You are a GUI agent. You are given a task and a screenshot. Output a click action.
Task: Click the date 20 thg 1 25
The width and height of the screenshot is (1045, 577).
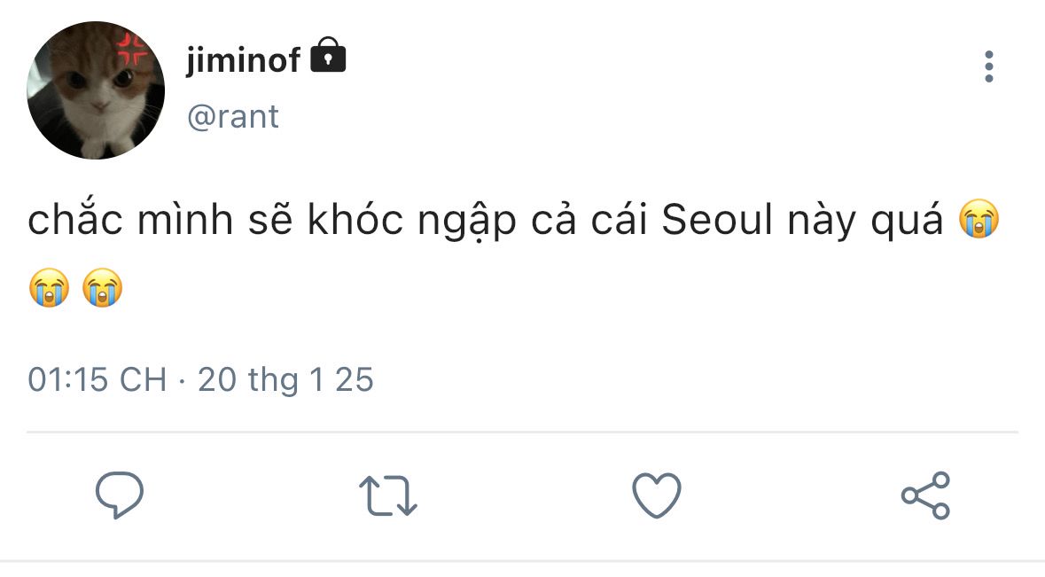[x=285, y=380]
